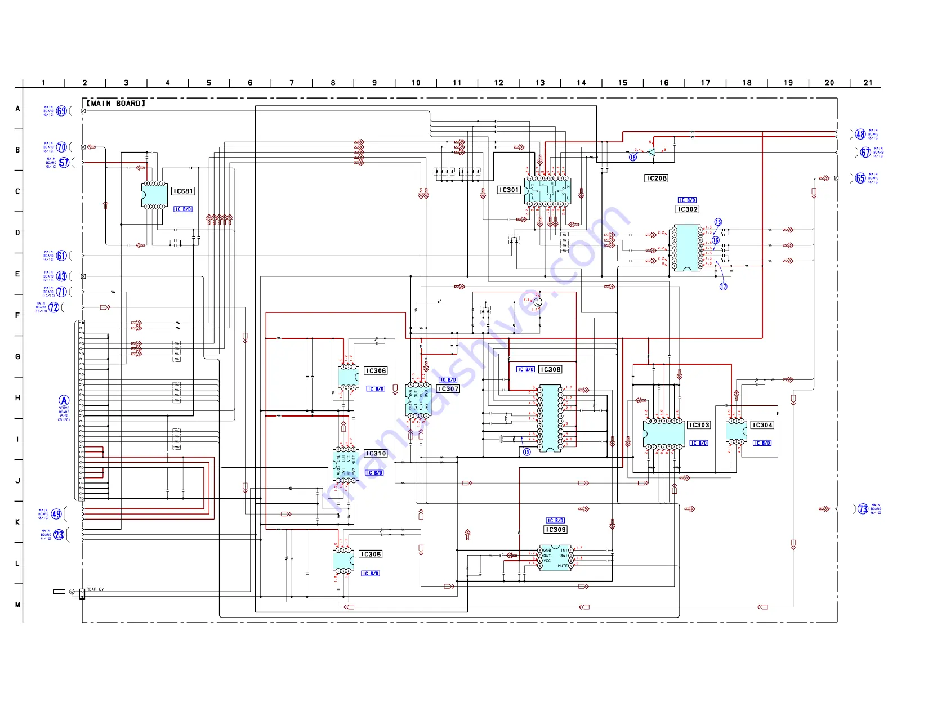Open the IC B/D link above IC302
The width and height of the screenshot is (946, 711).
pyautogui.click(x=687, y=200)
